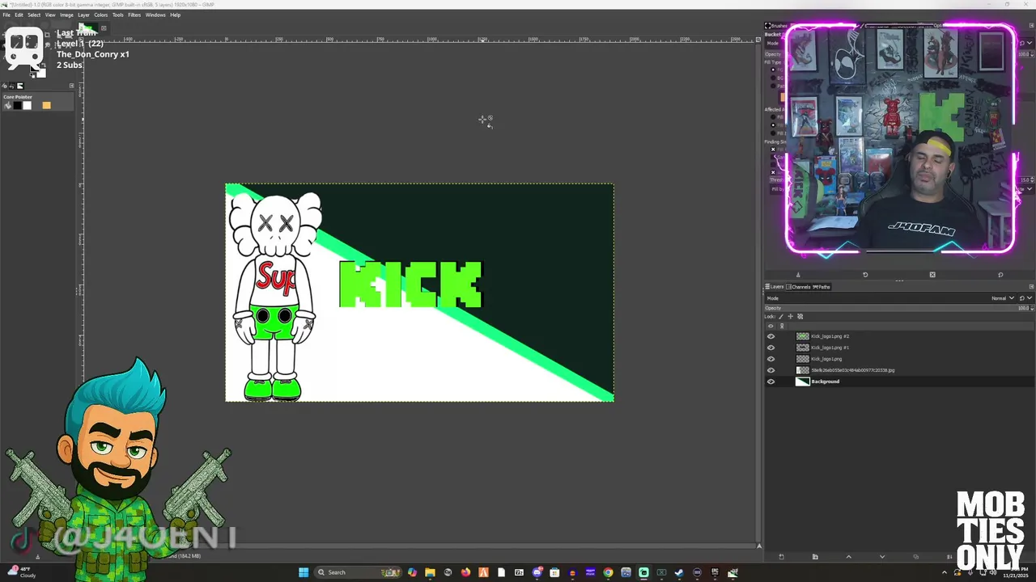Switch to the Channels tab
The height and width of the screenshot is (582, 1036).
click(x=800, y=287)
